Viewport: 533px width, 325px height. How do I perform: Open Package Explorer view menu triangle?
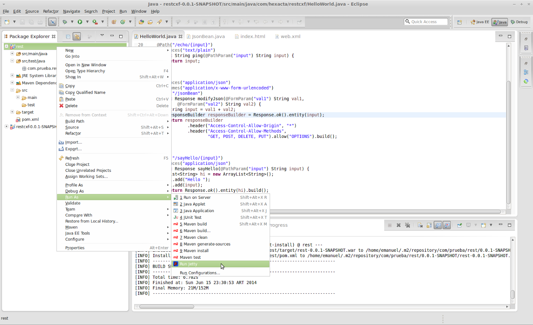pos(102,35)
